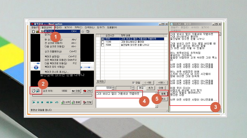Click the round disc toolbar icon
247x138 pixels.
tap(83, 32)
